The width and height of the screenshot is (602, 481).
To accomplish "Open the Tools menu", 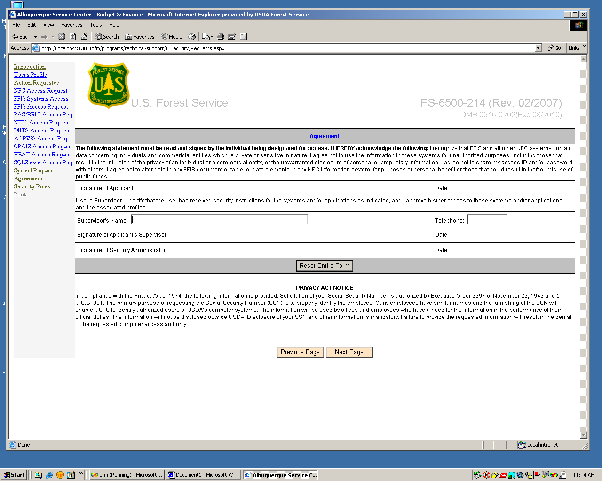I will tap(96, 25).
